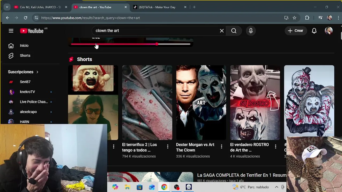
Task: Open Microsoft Store from the taskbar
Action: (139, 187)
